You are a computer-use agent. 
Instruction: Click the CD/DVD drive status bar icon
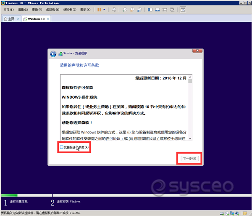(227, 213)
